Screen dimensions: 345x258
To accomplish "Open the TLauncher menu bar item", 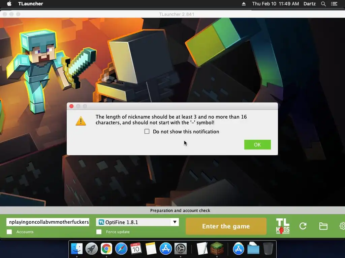I will (x=31, y=4).
